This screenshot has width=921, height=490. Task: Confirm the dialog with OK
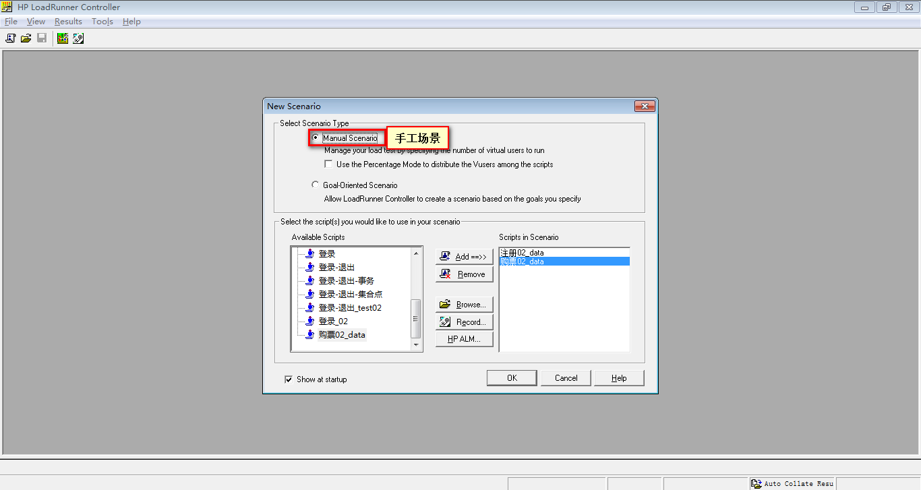point(512,378)
